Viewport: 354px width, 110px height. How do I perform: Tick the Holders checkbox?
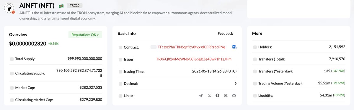coord(255,47)
